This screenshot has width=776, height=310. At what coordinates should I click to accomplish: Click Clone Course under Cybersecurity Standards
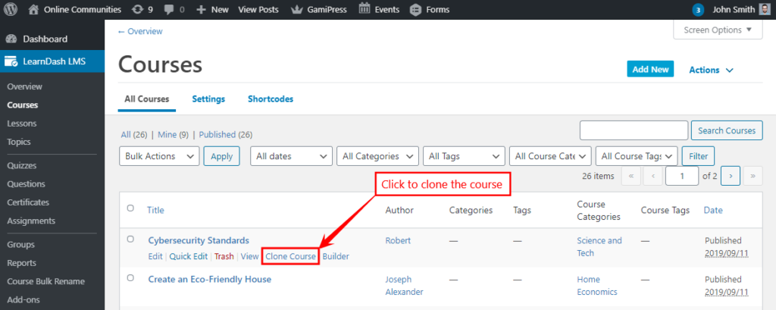(290, 256)
